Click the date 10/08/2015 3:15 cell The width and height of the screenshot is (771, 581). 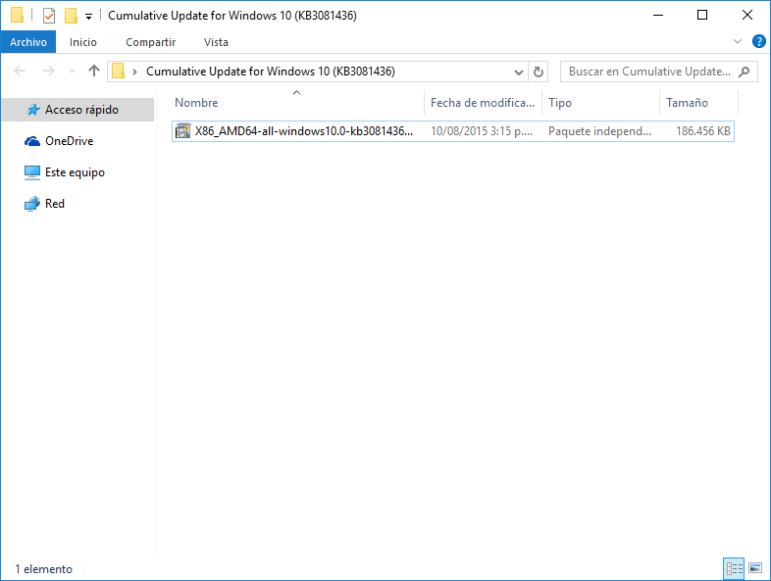[482, 131]
